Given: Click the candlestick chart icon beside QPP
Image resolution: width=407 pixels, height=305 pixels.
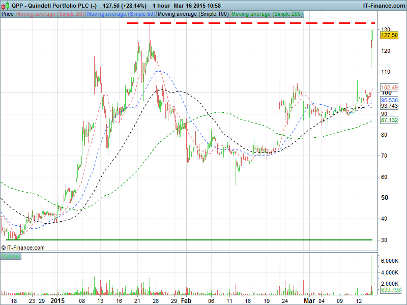Looking at the screenshot, I should [x=5, y=5].
